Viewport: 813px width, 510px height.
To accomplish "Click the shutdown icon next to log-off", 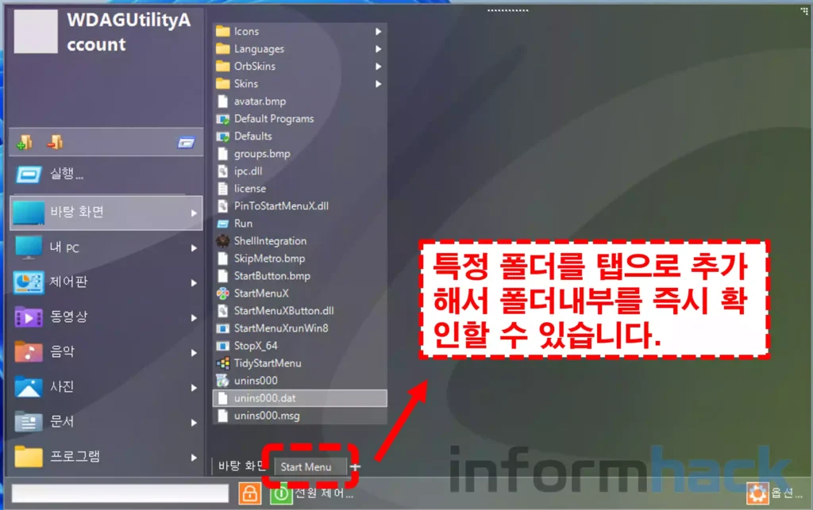I will tap(56, 143).
